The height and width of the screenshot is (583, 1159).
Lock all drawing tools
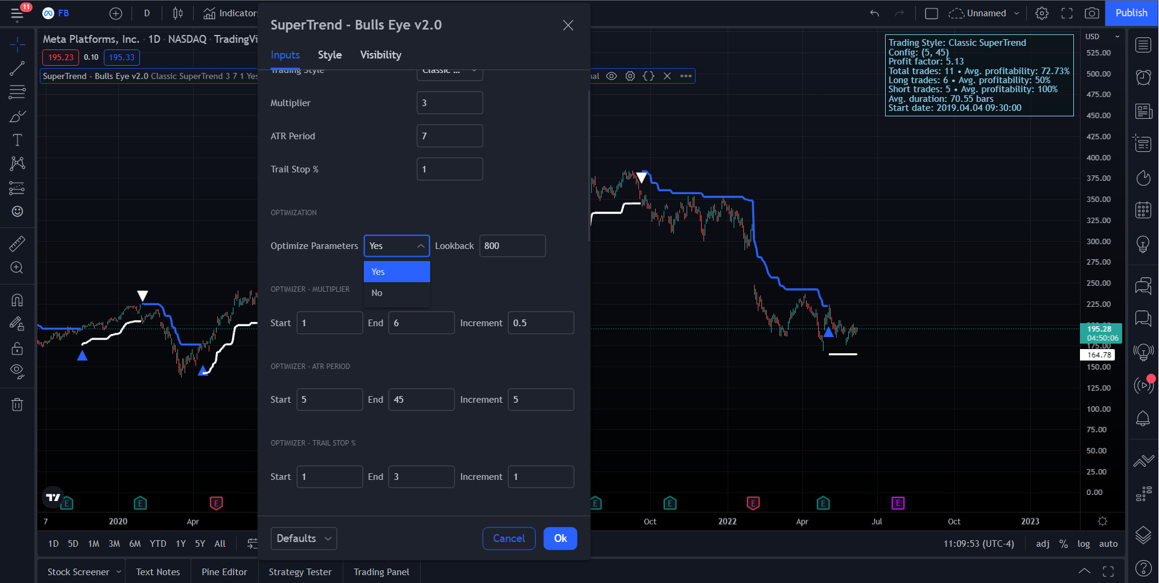click(17, 348)
